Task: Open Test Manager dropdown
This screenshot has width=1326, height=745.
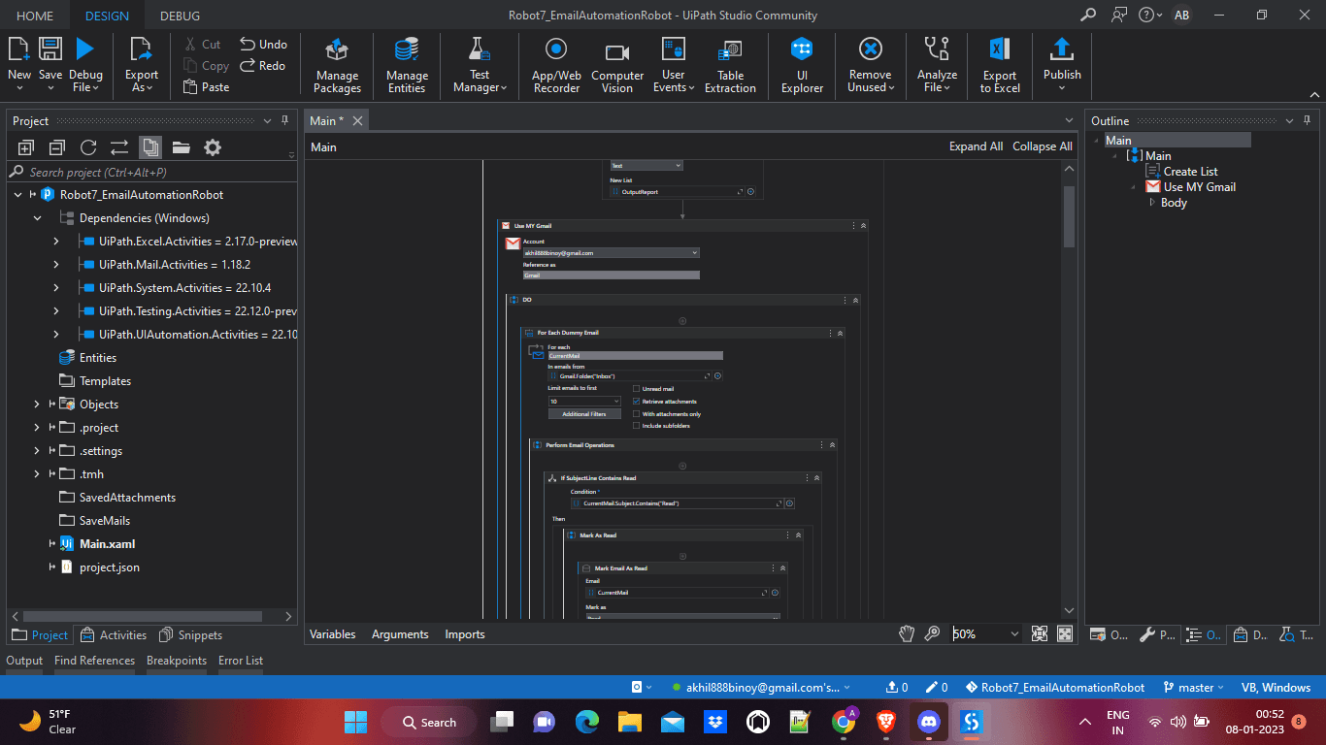Action: (504, 87)
